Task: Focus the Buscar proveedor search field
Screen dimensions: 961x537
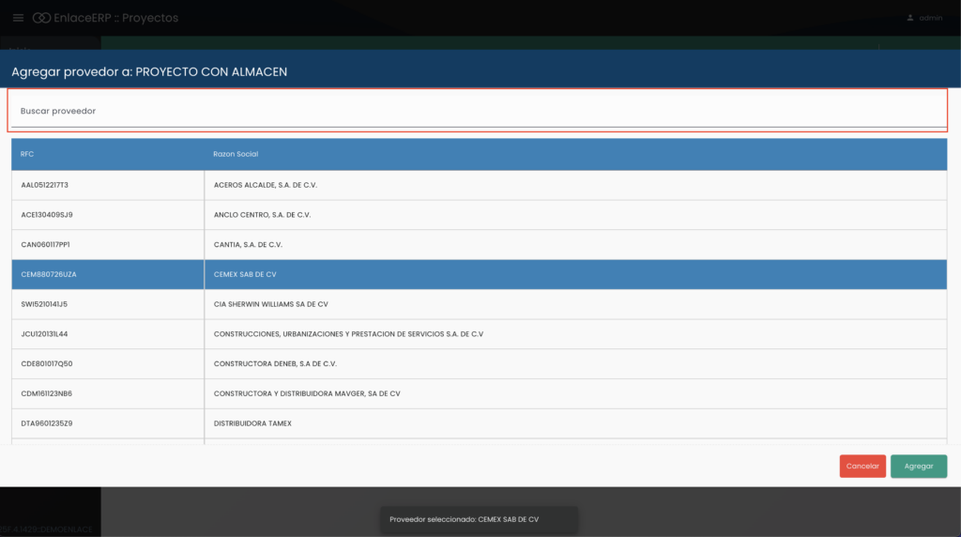Action: click(x=478, y=111)
